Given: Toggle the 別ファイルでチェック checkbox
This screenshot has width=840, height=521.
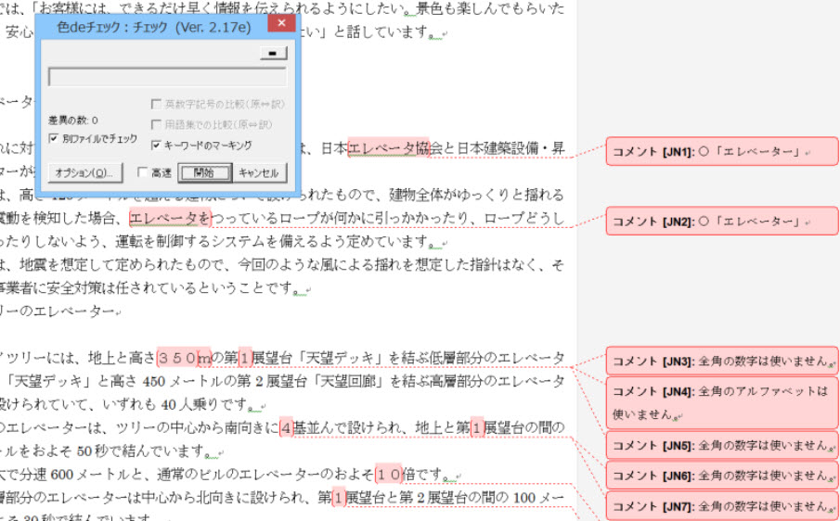Looking at the screenshot, I should coord(54,138).
